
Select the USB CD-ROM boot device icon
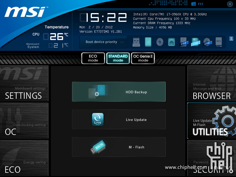[x=208, y=42]
